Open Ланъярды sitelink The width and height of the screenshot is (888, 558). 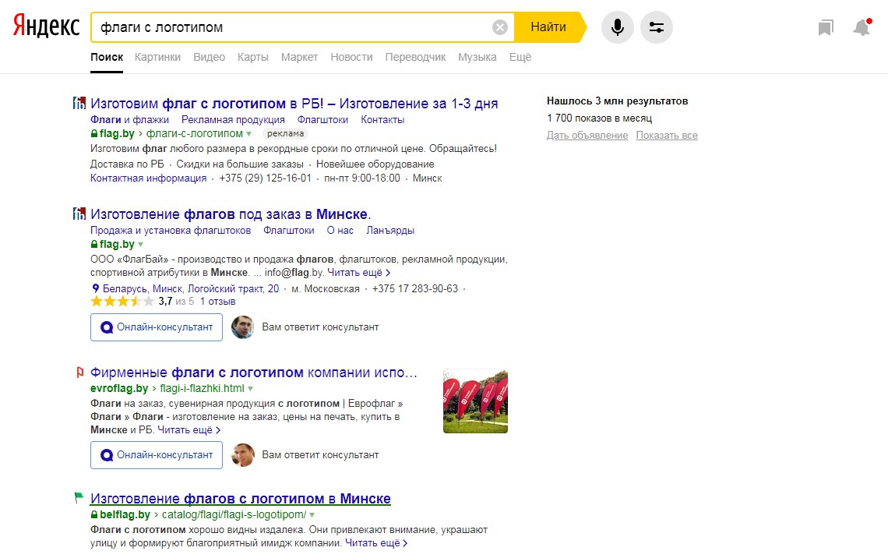(390, 230)
